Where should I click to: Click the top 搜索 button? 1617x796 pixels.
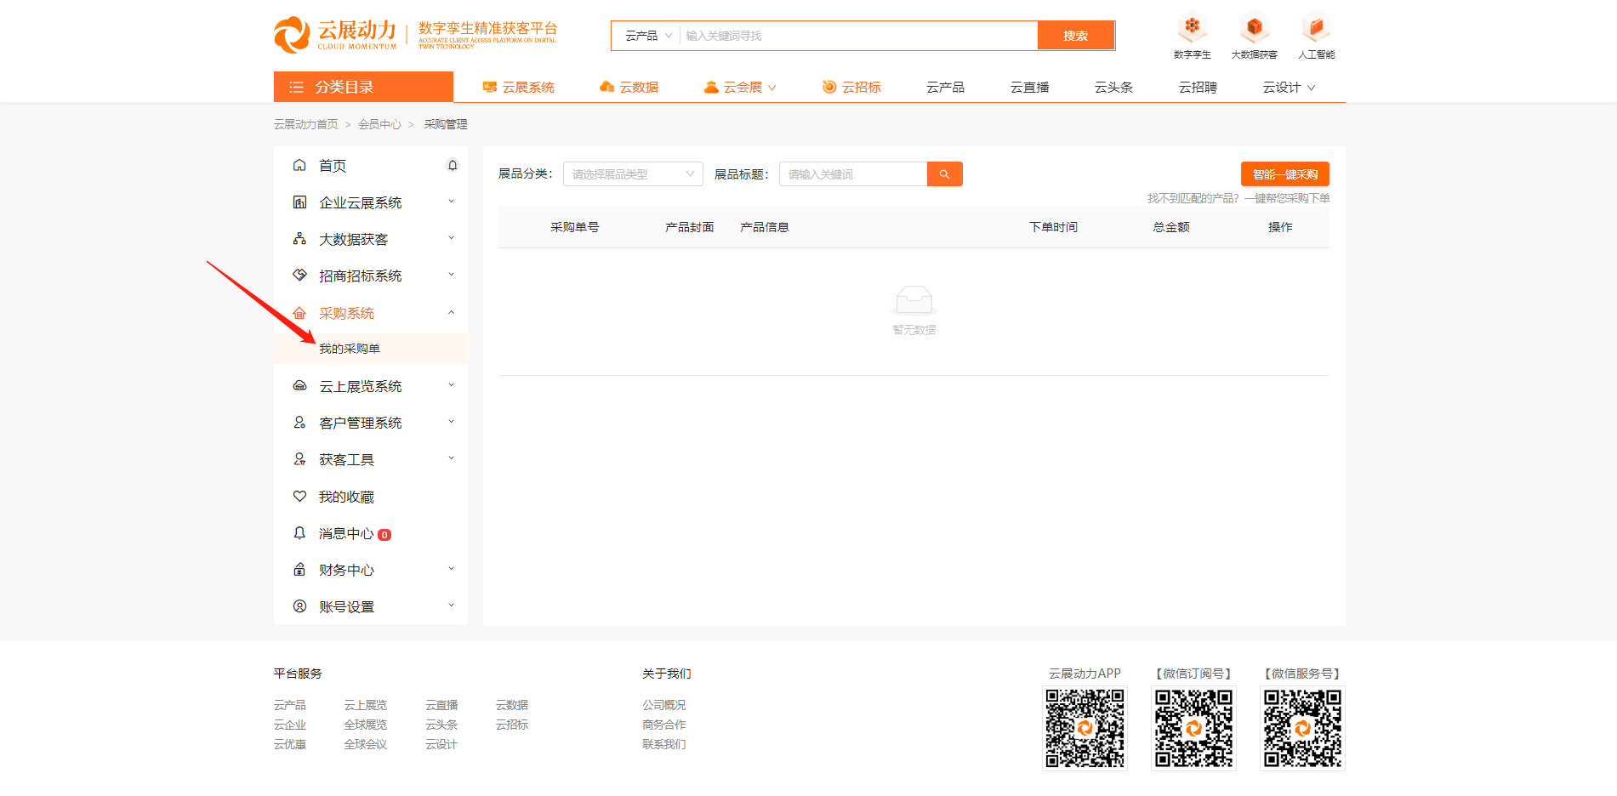pos(1075,36)
